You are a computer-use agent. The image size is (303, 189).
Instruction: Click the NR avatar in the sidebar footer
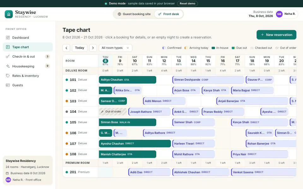(x=8, y=180)
